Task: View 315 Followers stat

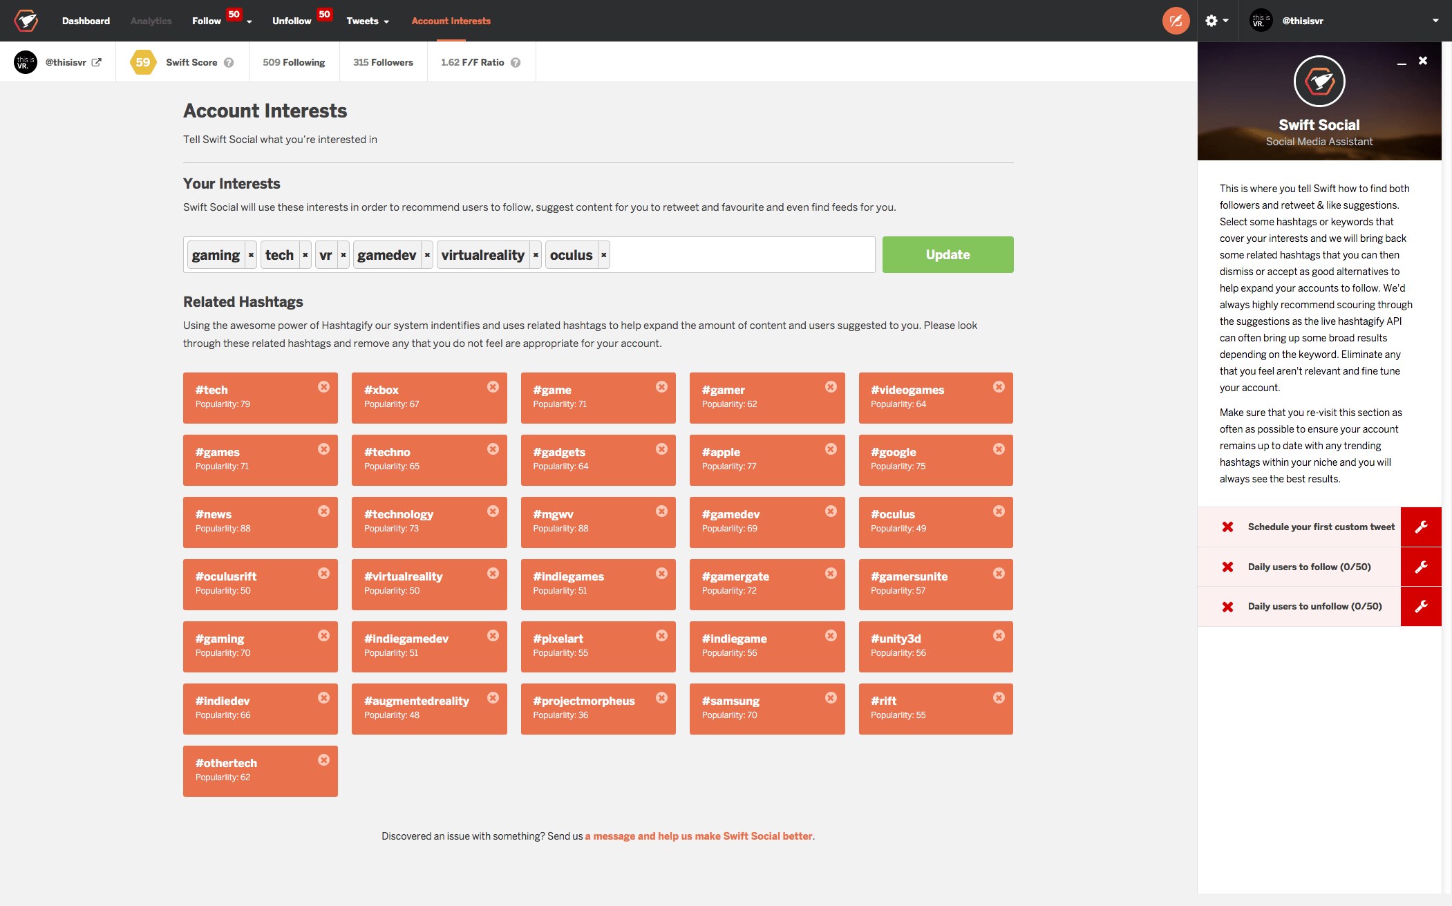Action: point(383,62)
